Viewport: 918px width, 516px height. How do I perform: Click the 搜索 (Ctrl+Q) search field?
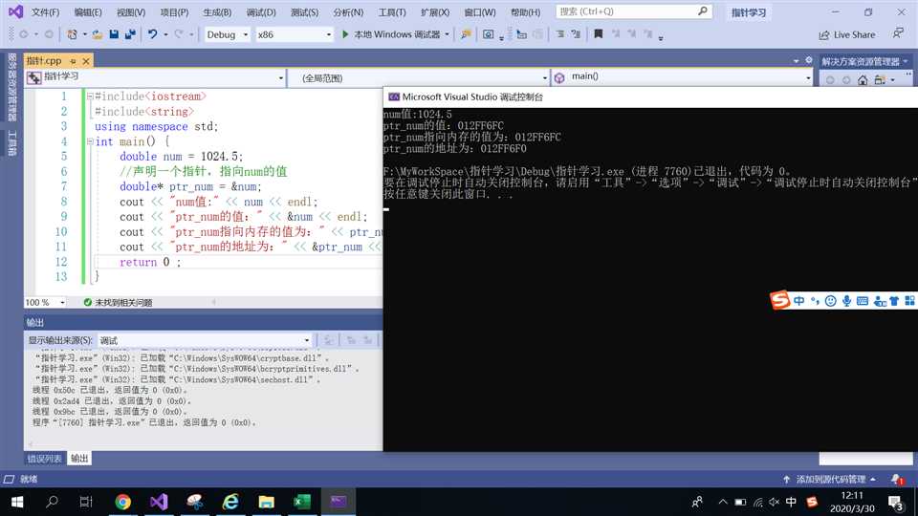pos(633,11)
